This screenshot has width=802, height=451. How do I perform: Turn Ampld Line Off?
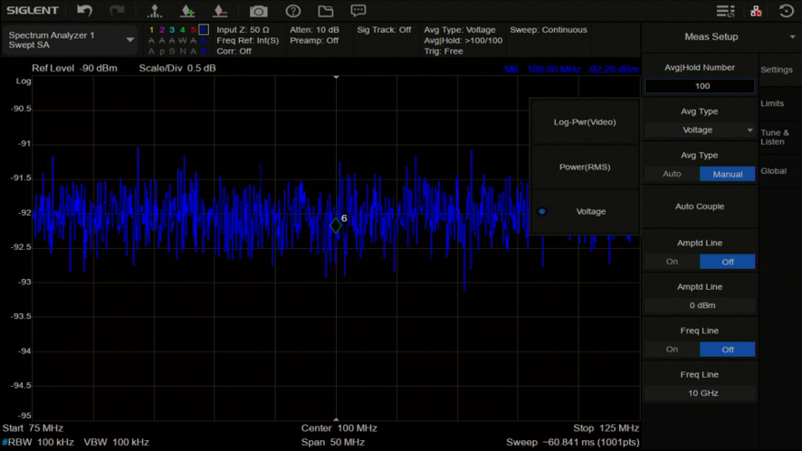pos(728,262)
